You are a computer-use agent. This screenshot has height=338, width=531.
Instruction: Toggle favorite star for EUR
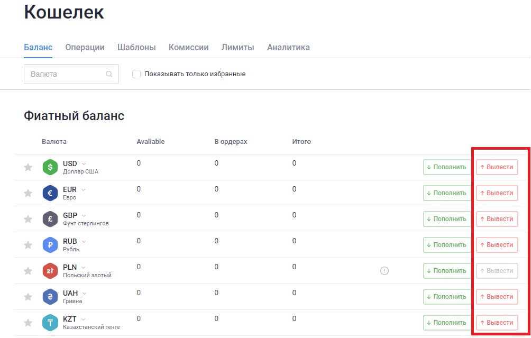28,194
